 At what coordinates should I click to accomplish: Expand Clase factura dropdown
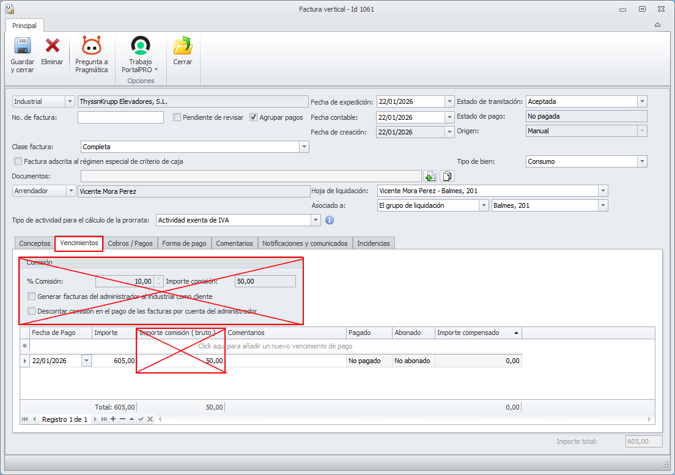[304, 147]
